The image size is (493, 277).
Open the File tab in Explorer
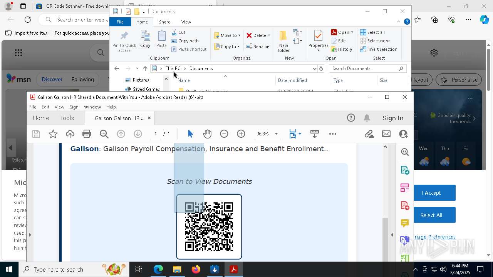click(x=120, y=22)
